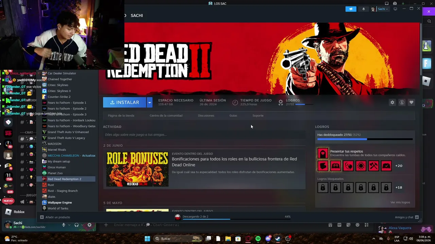Screen dimensions: 435x244
Task: Open Discord from the taskbar
Action: [268, 239]
